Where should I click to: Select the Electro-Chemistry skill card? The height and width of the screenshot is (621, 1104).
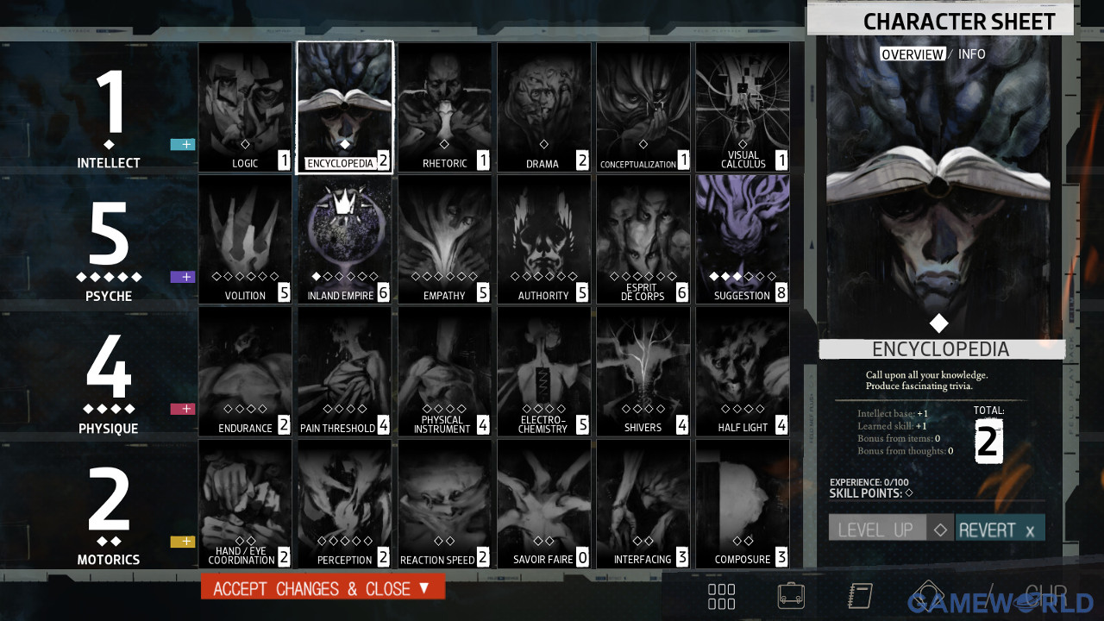[543, 372]
